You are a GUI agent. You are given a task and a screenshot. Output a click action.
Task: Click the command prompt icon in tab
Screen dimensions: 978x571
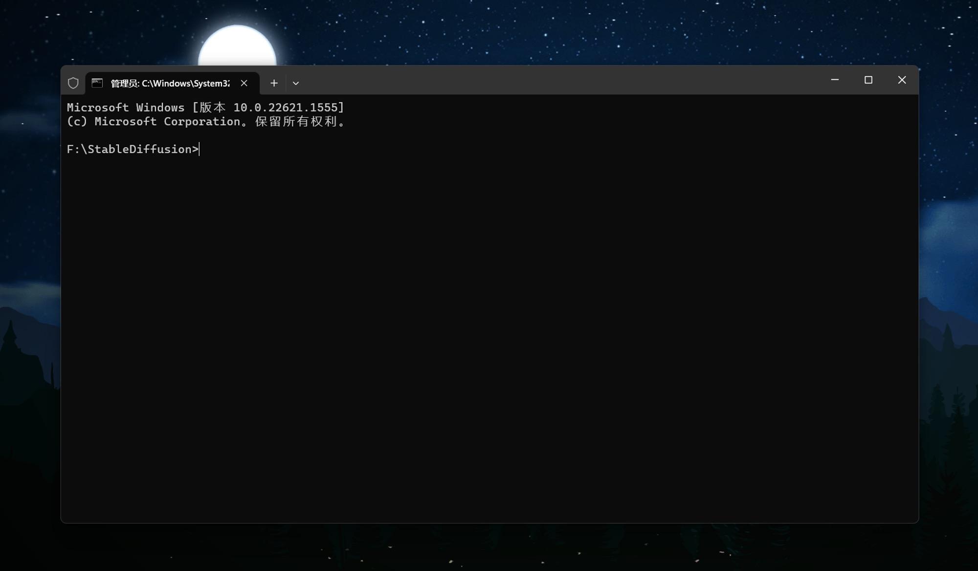coord(97,83)
